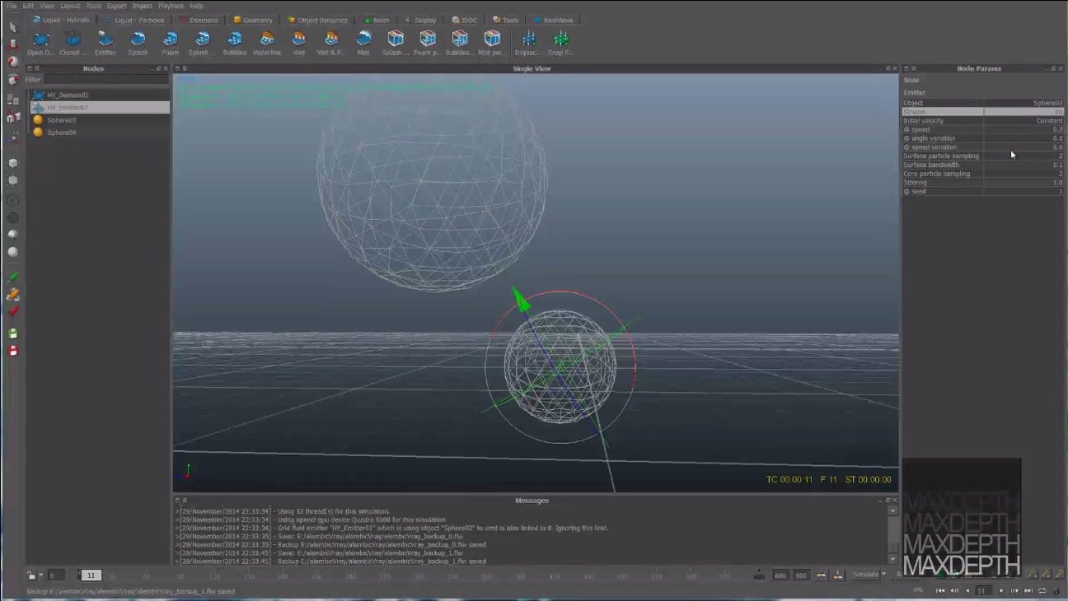Jump to the last frame
The width and height of the screenshot is (1068, 601).
(x=1028, y=590)
